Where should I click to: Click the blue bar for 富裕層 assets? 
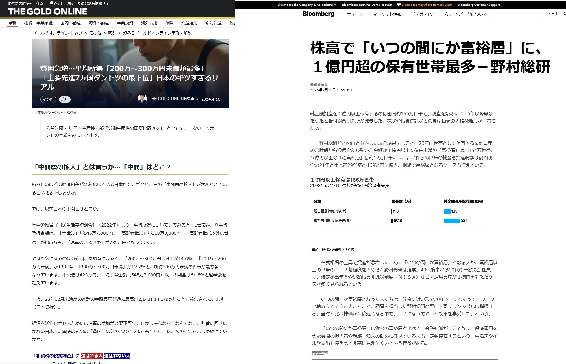(451, 221)
